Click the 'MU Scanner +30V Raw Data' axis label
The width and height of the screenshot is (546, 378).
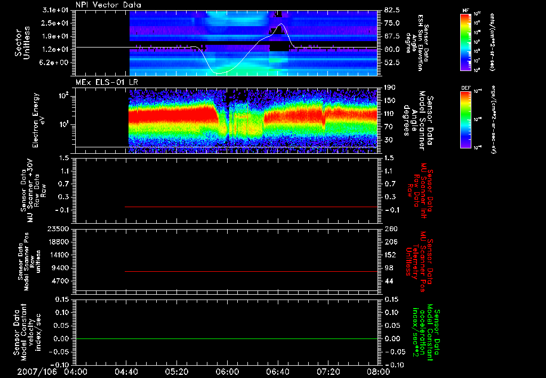point(33,191)
